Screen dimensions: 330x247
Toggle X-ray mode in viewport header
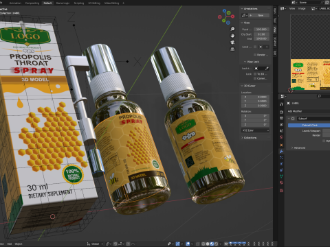tap(198, 244)
